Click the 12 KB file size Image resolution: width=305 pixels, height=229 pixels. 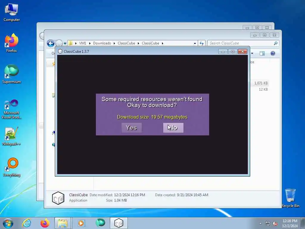click(263, 89)
